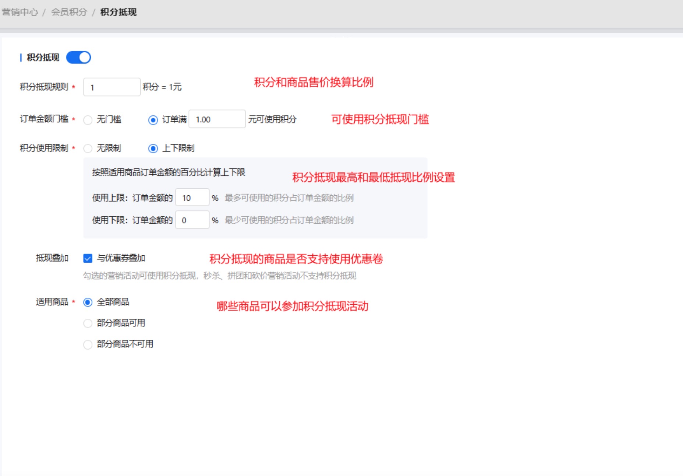This screenshot has width=683, height=476.
Task: Toggle the 积分抵现 switch off
Action: [78, 57]
